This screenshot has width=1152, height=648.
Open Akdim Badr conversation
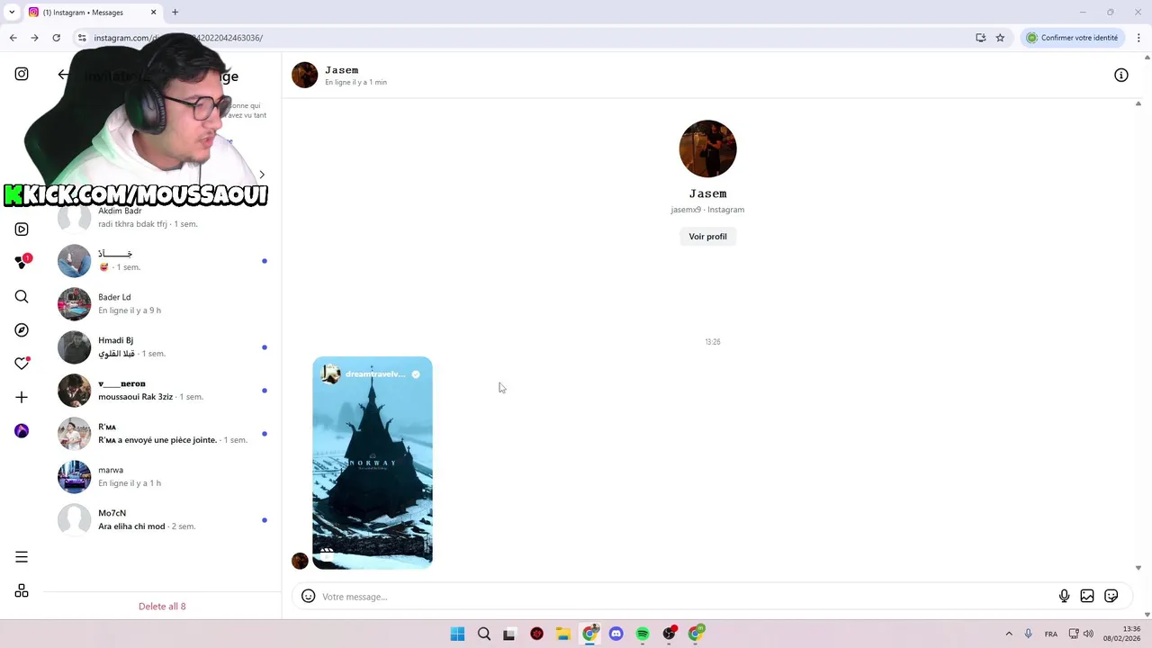coord(162,217)
